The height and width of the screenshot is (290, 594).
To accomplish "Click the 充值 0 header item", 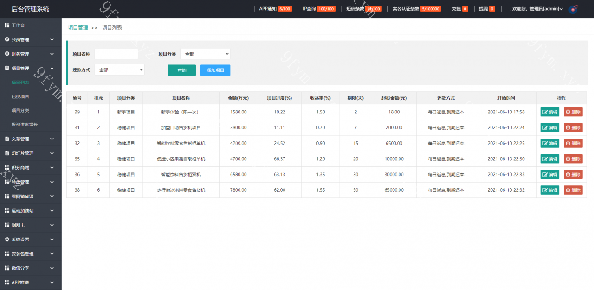I will (x=460, y=9).
